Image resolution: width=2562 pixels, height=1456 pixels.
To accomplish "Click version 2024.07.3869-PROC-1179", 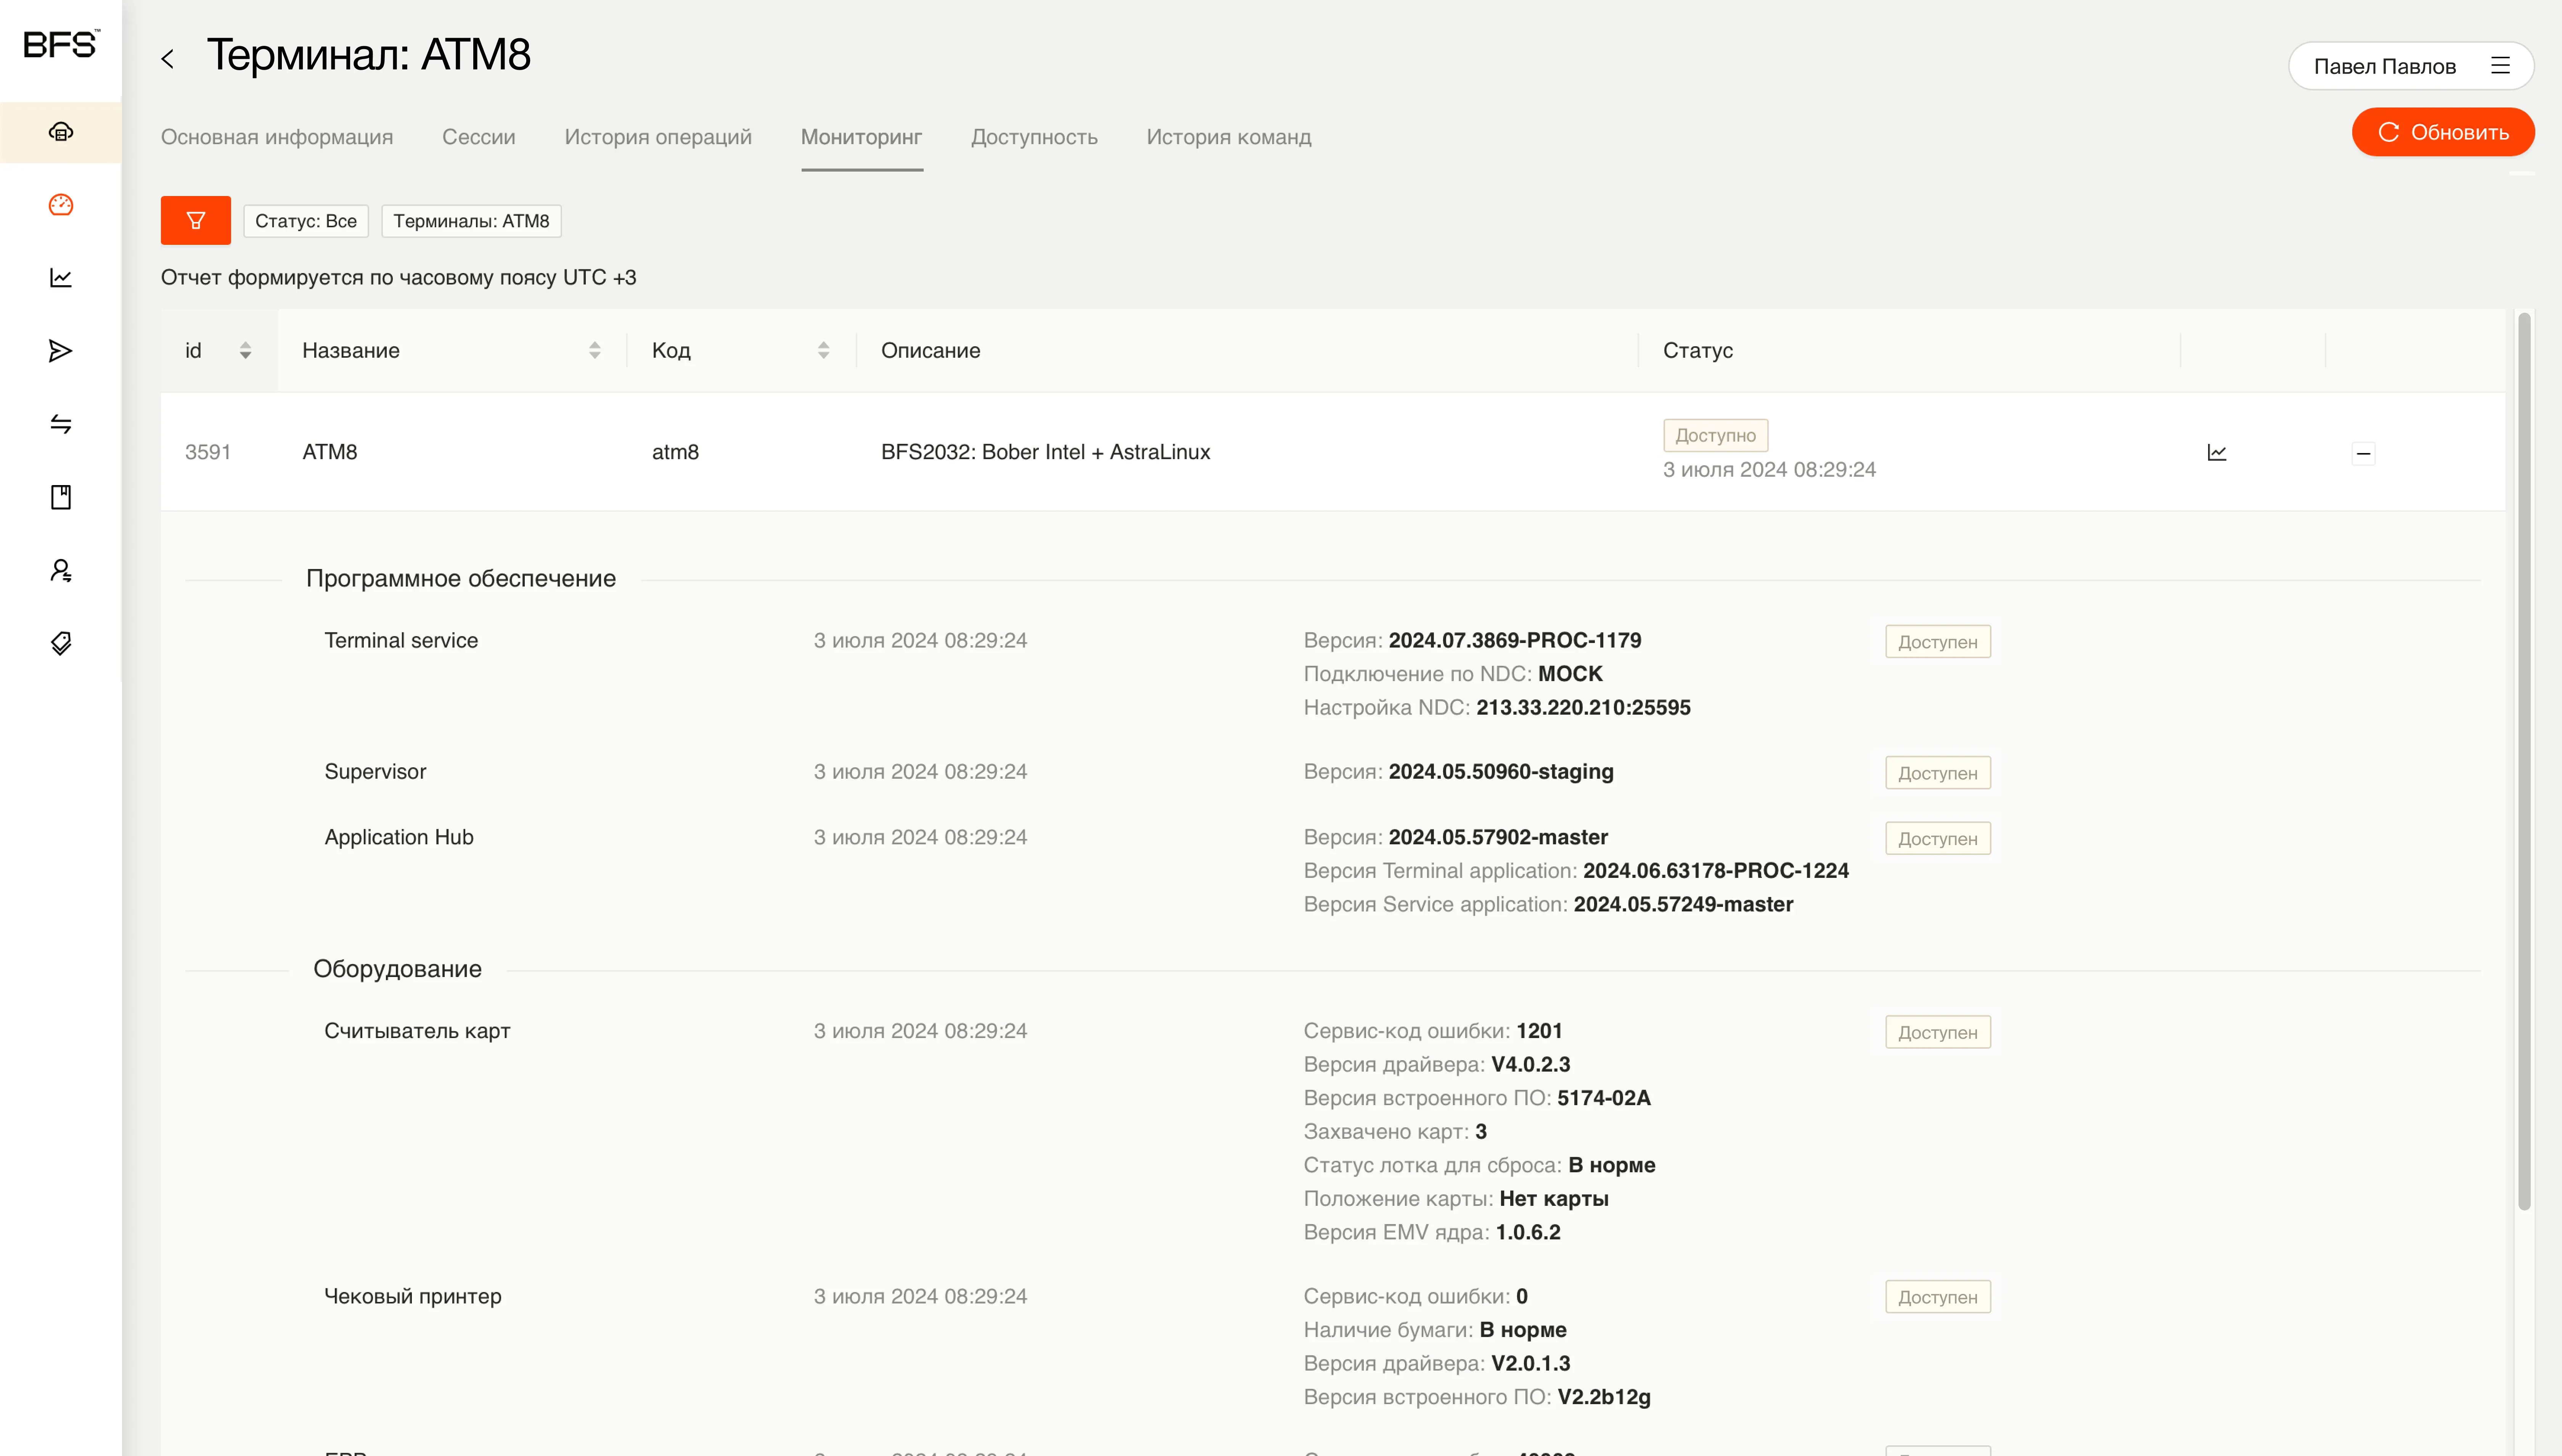I will point(1515,640).
